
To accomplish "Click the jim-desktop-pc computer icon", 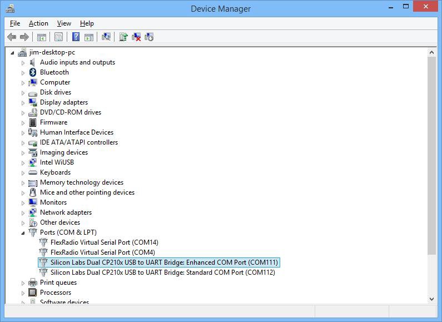I will (22, 52).
